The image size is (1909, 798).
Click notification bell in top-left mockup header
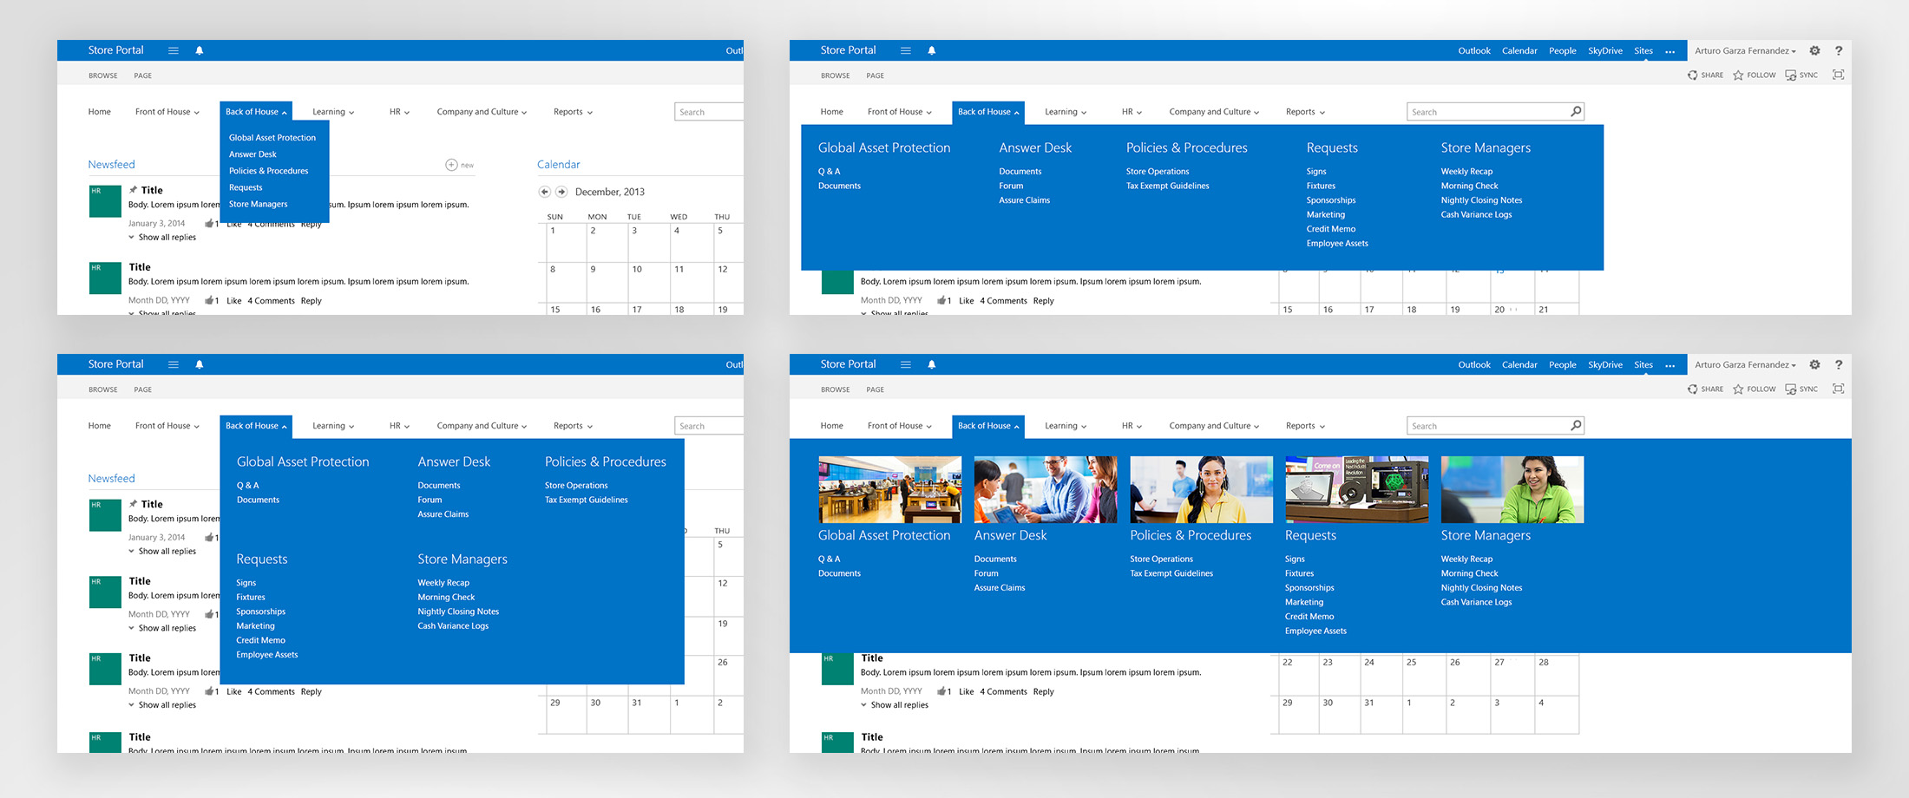coord(200,50)
